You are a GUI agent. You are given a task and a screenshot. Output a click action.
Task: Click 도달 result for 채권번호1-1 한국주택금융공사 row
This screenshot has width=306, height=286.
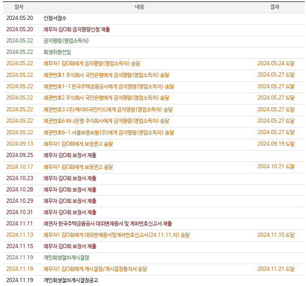coord(276,86)
